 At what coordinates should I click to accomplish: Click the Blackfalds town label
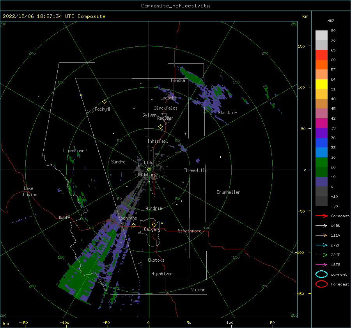coord(166,108)
